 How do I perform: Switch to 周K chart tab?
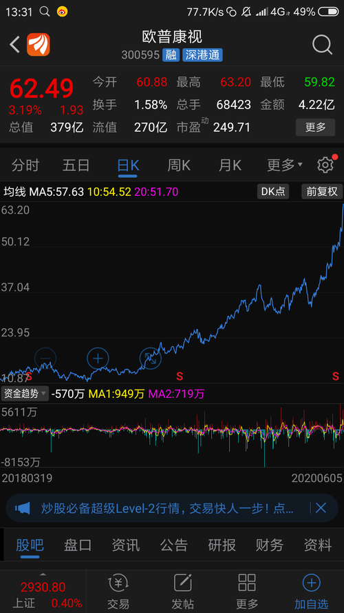coord(179,165)
